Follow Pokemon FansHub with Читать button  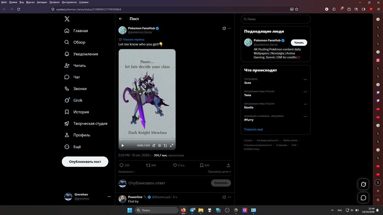click(299, 42)
